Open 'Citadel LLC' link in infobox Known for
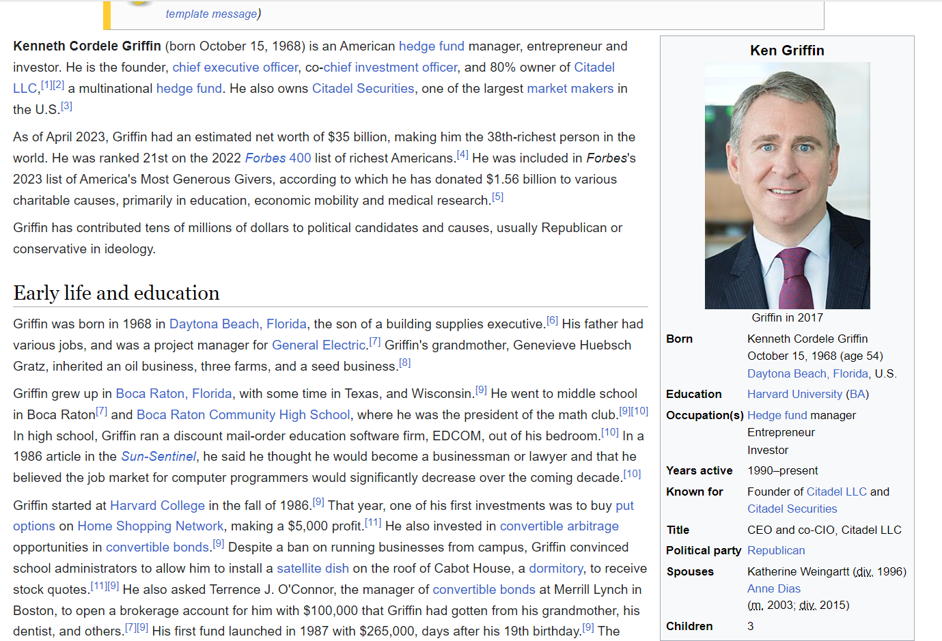The width and height of the screenshot is (942, 641). click(x=836, y=492)
